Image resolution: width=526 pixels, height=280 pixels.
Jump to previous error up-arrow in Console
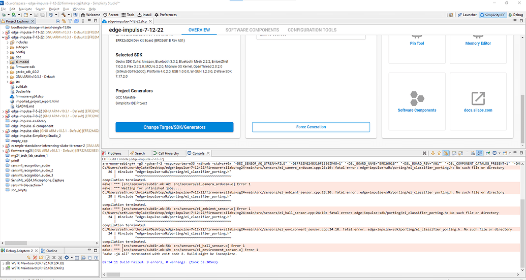click(439, 153)
